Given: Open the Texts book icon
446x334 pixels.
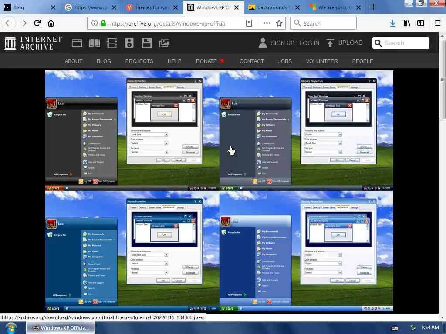Looking at the screenshot, I should 95,43.
